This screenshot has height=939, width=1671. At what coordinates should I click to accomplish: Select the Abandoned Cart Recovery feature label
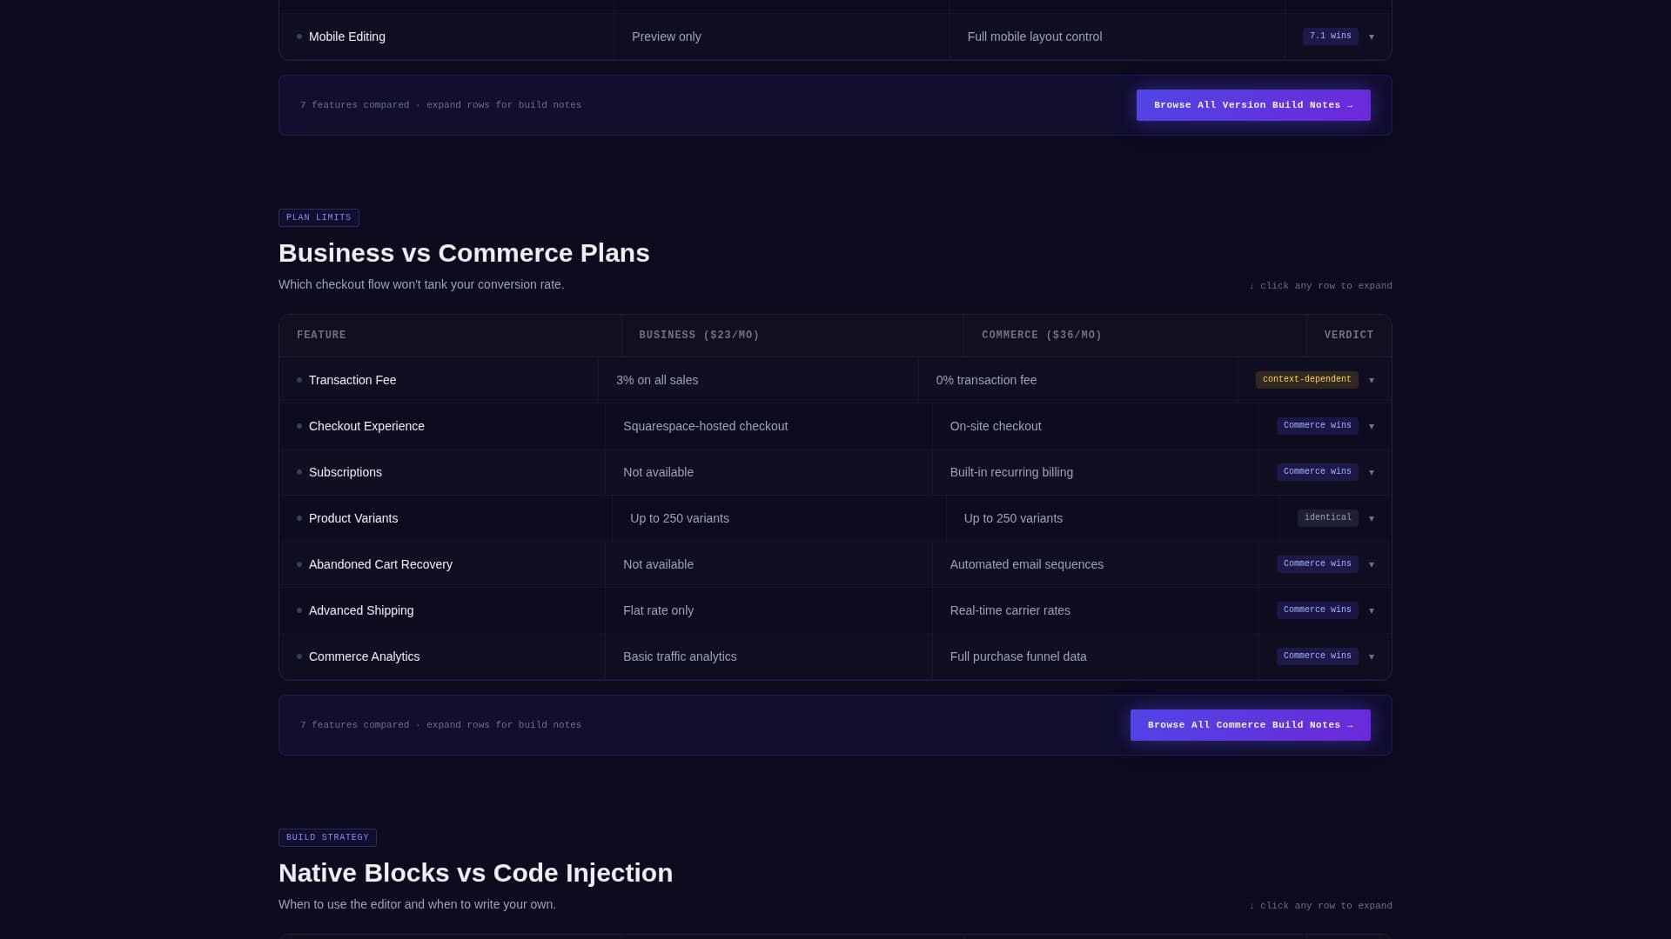380,564
